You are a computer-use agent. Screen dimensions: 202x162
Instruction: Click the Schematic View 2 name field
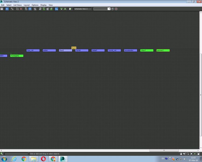click(83, 9)
